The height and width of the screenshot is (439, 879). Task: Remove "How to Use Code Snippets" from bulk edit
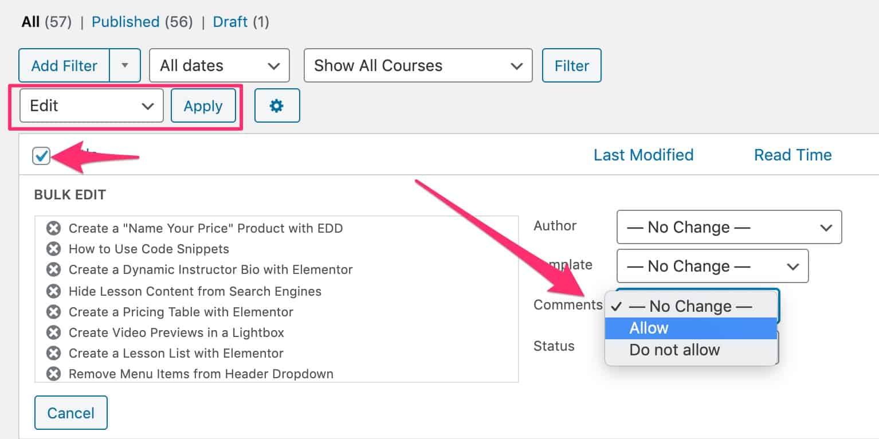point(53,249)
